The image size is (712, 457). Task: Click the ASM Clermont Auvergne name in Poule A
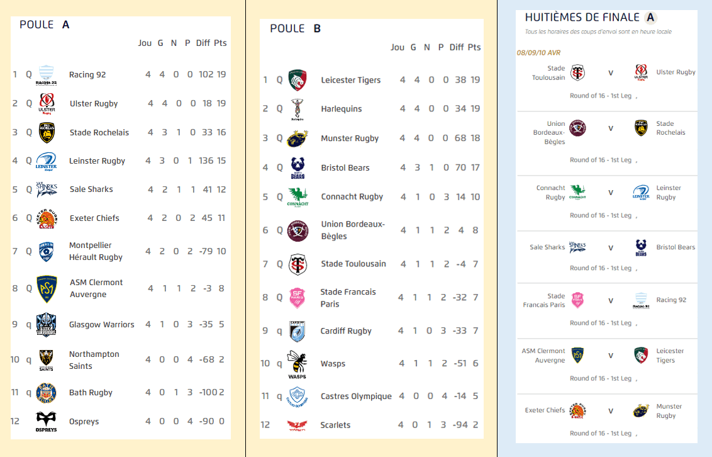96,288
